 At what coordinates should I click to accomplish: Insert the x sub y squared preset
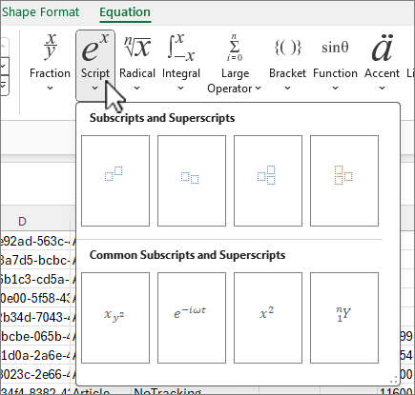115,318
